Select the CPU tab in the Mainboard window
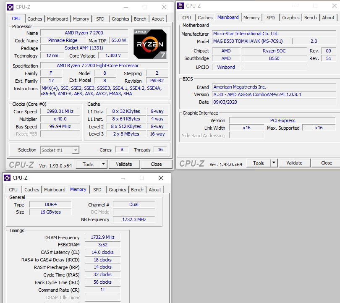This screenshot has width=340, height=303. 186,18
